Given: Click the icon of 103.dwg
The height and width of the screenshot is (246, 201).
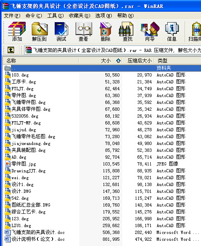Looking at the screenshot, I should pos(8,75).
